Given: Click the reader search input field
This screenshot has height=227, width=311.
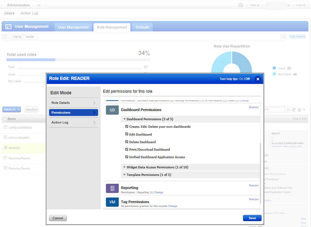Looking at the screenshot, I should [31, 36].
